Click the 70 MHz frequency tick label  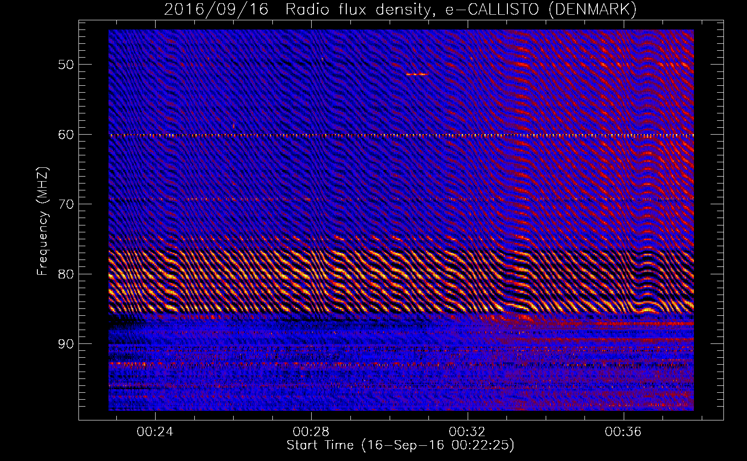tap(66, 204)
